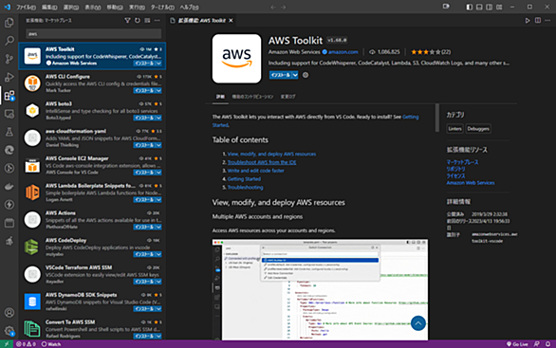
Task: Open the Terminal menu
Action: click(162, 7)
